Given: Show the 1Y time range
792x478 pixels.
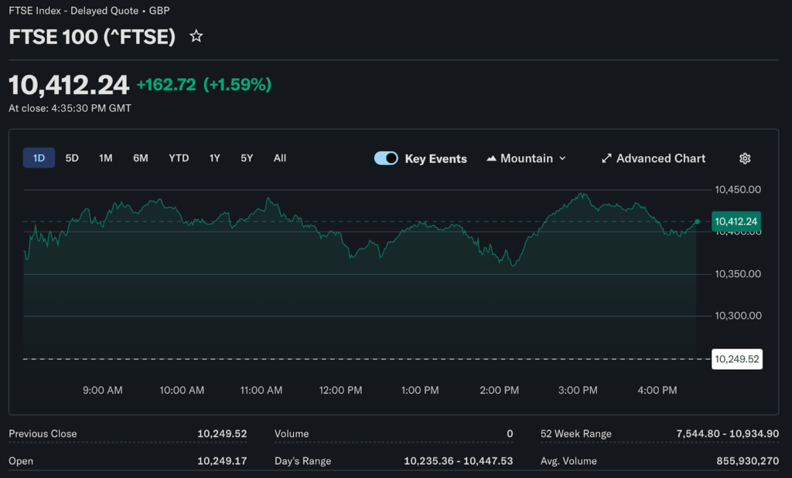Looking at the screenshot, I should (x=215, y=158).
